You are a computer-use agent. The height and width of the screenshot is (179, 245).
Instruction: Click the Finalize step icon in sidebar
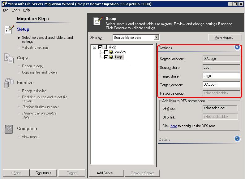coord(9,83)
